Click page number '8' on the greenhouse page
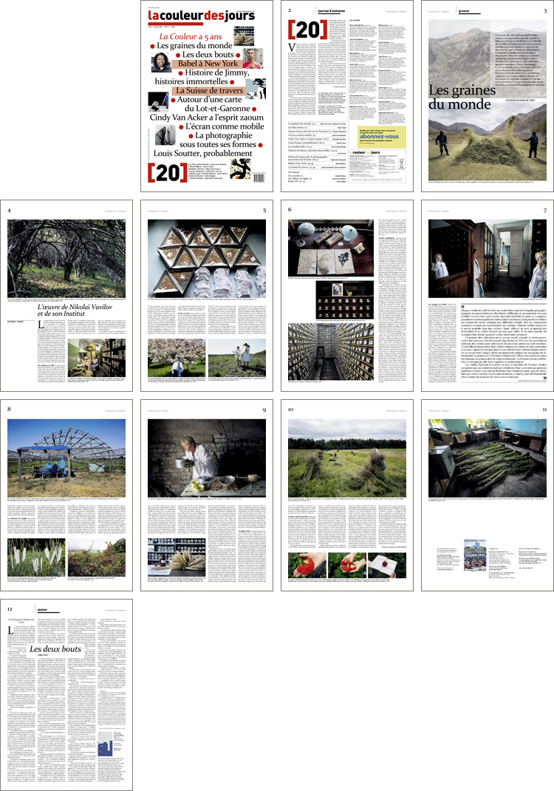554x791 pixels. pos(9,409)
